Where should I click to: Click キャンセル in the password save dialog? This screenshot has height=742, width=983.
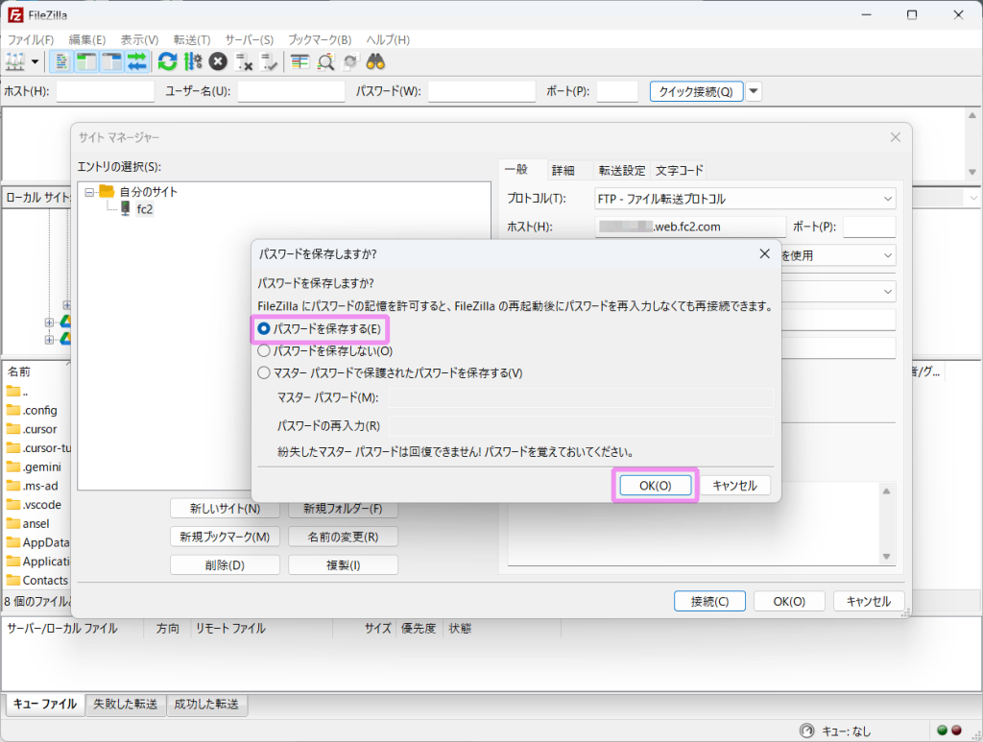coord(734,486)
